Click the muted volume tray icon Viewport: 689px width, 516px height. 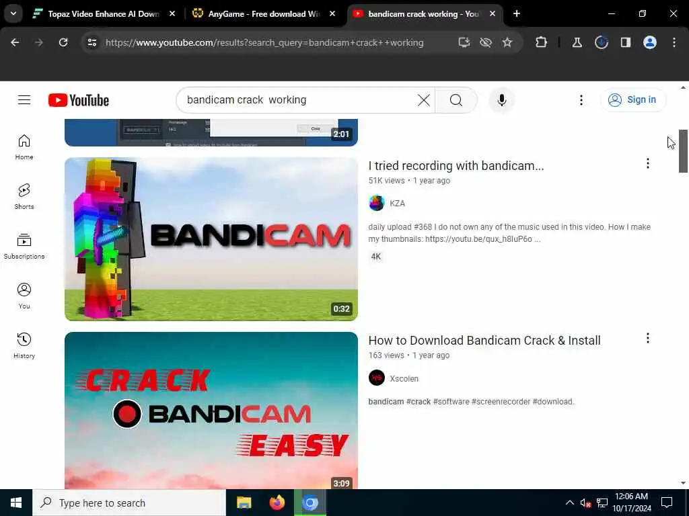tap(585, 503)
